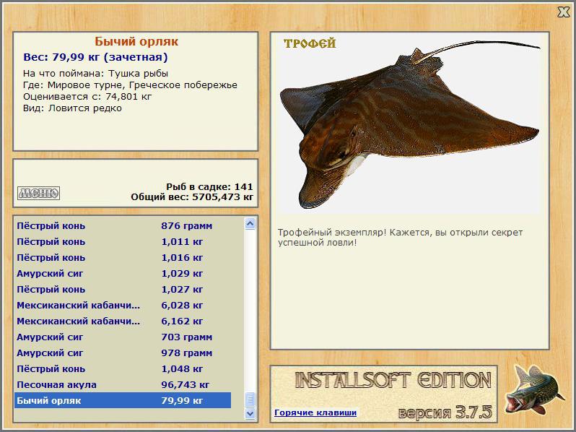Select Песочная акула 96,743 кг entry
This screenshot has width=576, height=432.
point(123,384)
